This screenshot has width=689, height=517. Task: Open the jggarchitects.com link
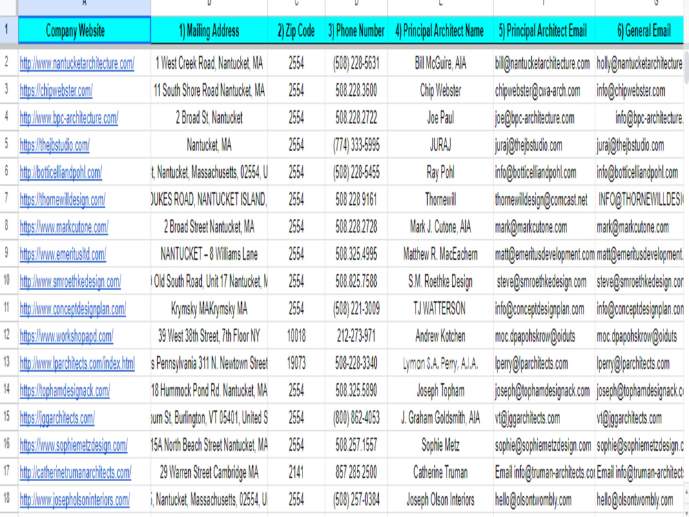tap(57, 418)
